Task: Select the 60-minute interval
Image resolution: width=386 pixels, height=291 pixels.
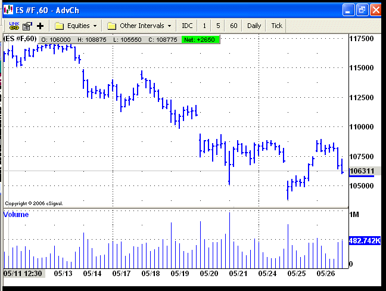Action: pyautogui.click(x=234, y=26)
